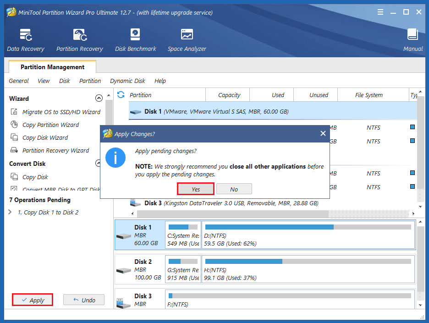
Task: Select the Disk 3 Kingston DataTraveler row
Action: (x=273, y=203)
